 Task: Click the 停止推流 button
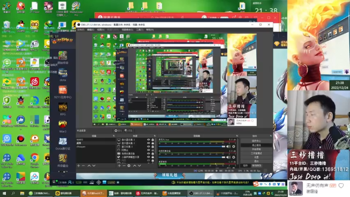[256, 145]
